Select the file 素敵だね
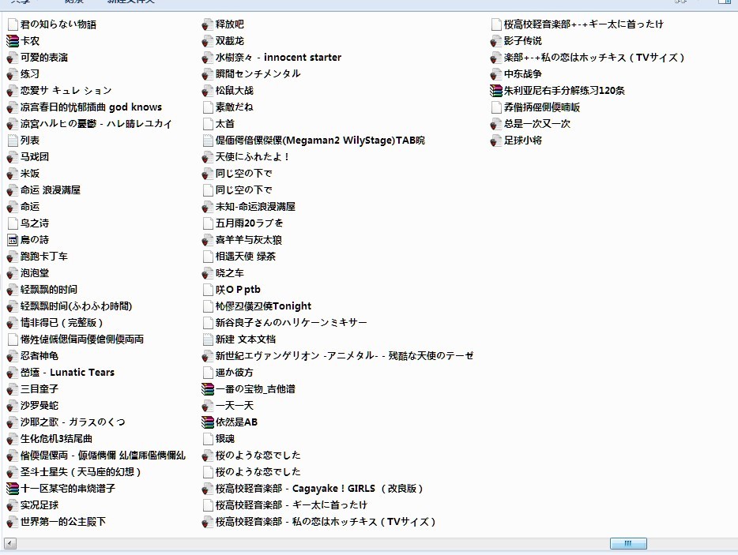738x555 pixels. pos(235,107)
